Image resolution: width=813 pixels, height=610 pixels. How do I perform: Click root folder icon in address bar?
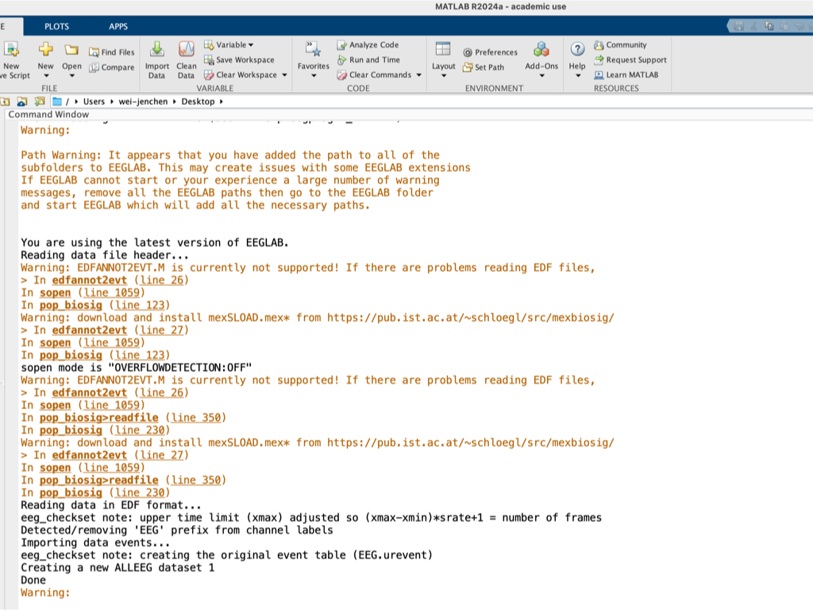(57, 101)
